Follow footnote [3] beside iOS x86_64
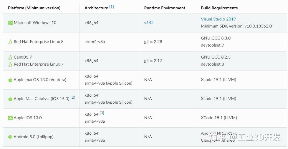This screenshot has width=288, height=149. click(102, 113)
